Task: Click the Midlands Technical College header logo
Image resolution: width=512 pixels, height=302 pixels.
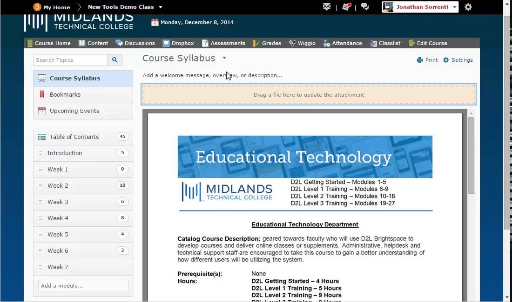Action: click(x=79, y=23)
